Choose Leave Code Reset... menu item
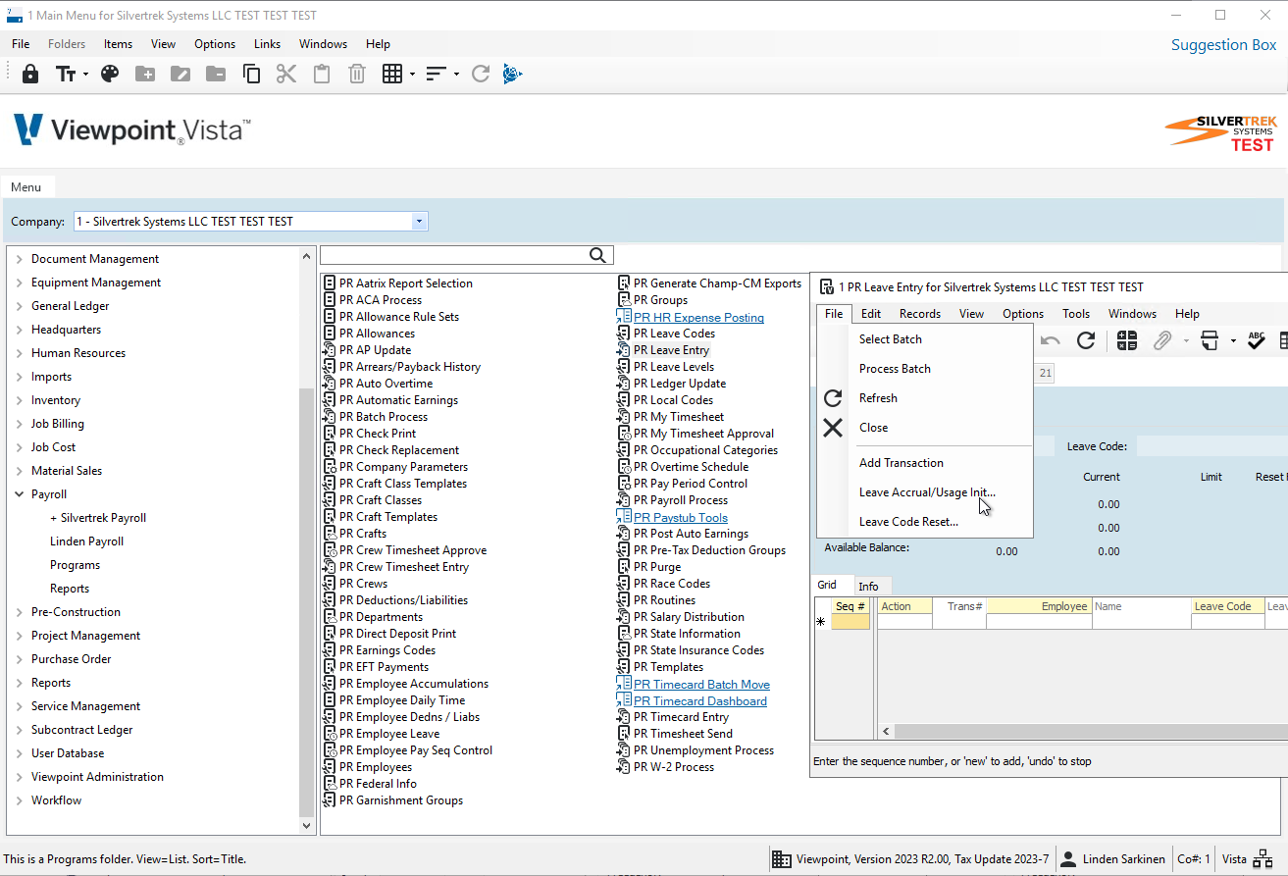 point(908,522)
